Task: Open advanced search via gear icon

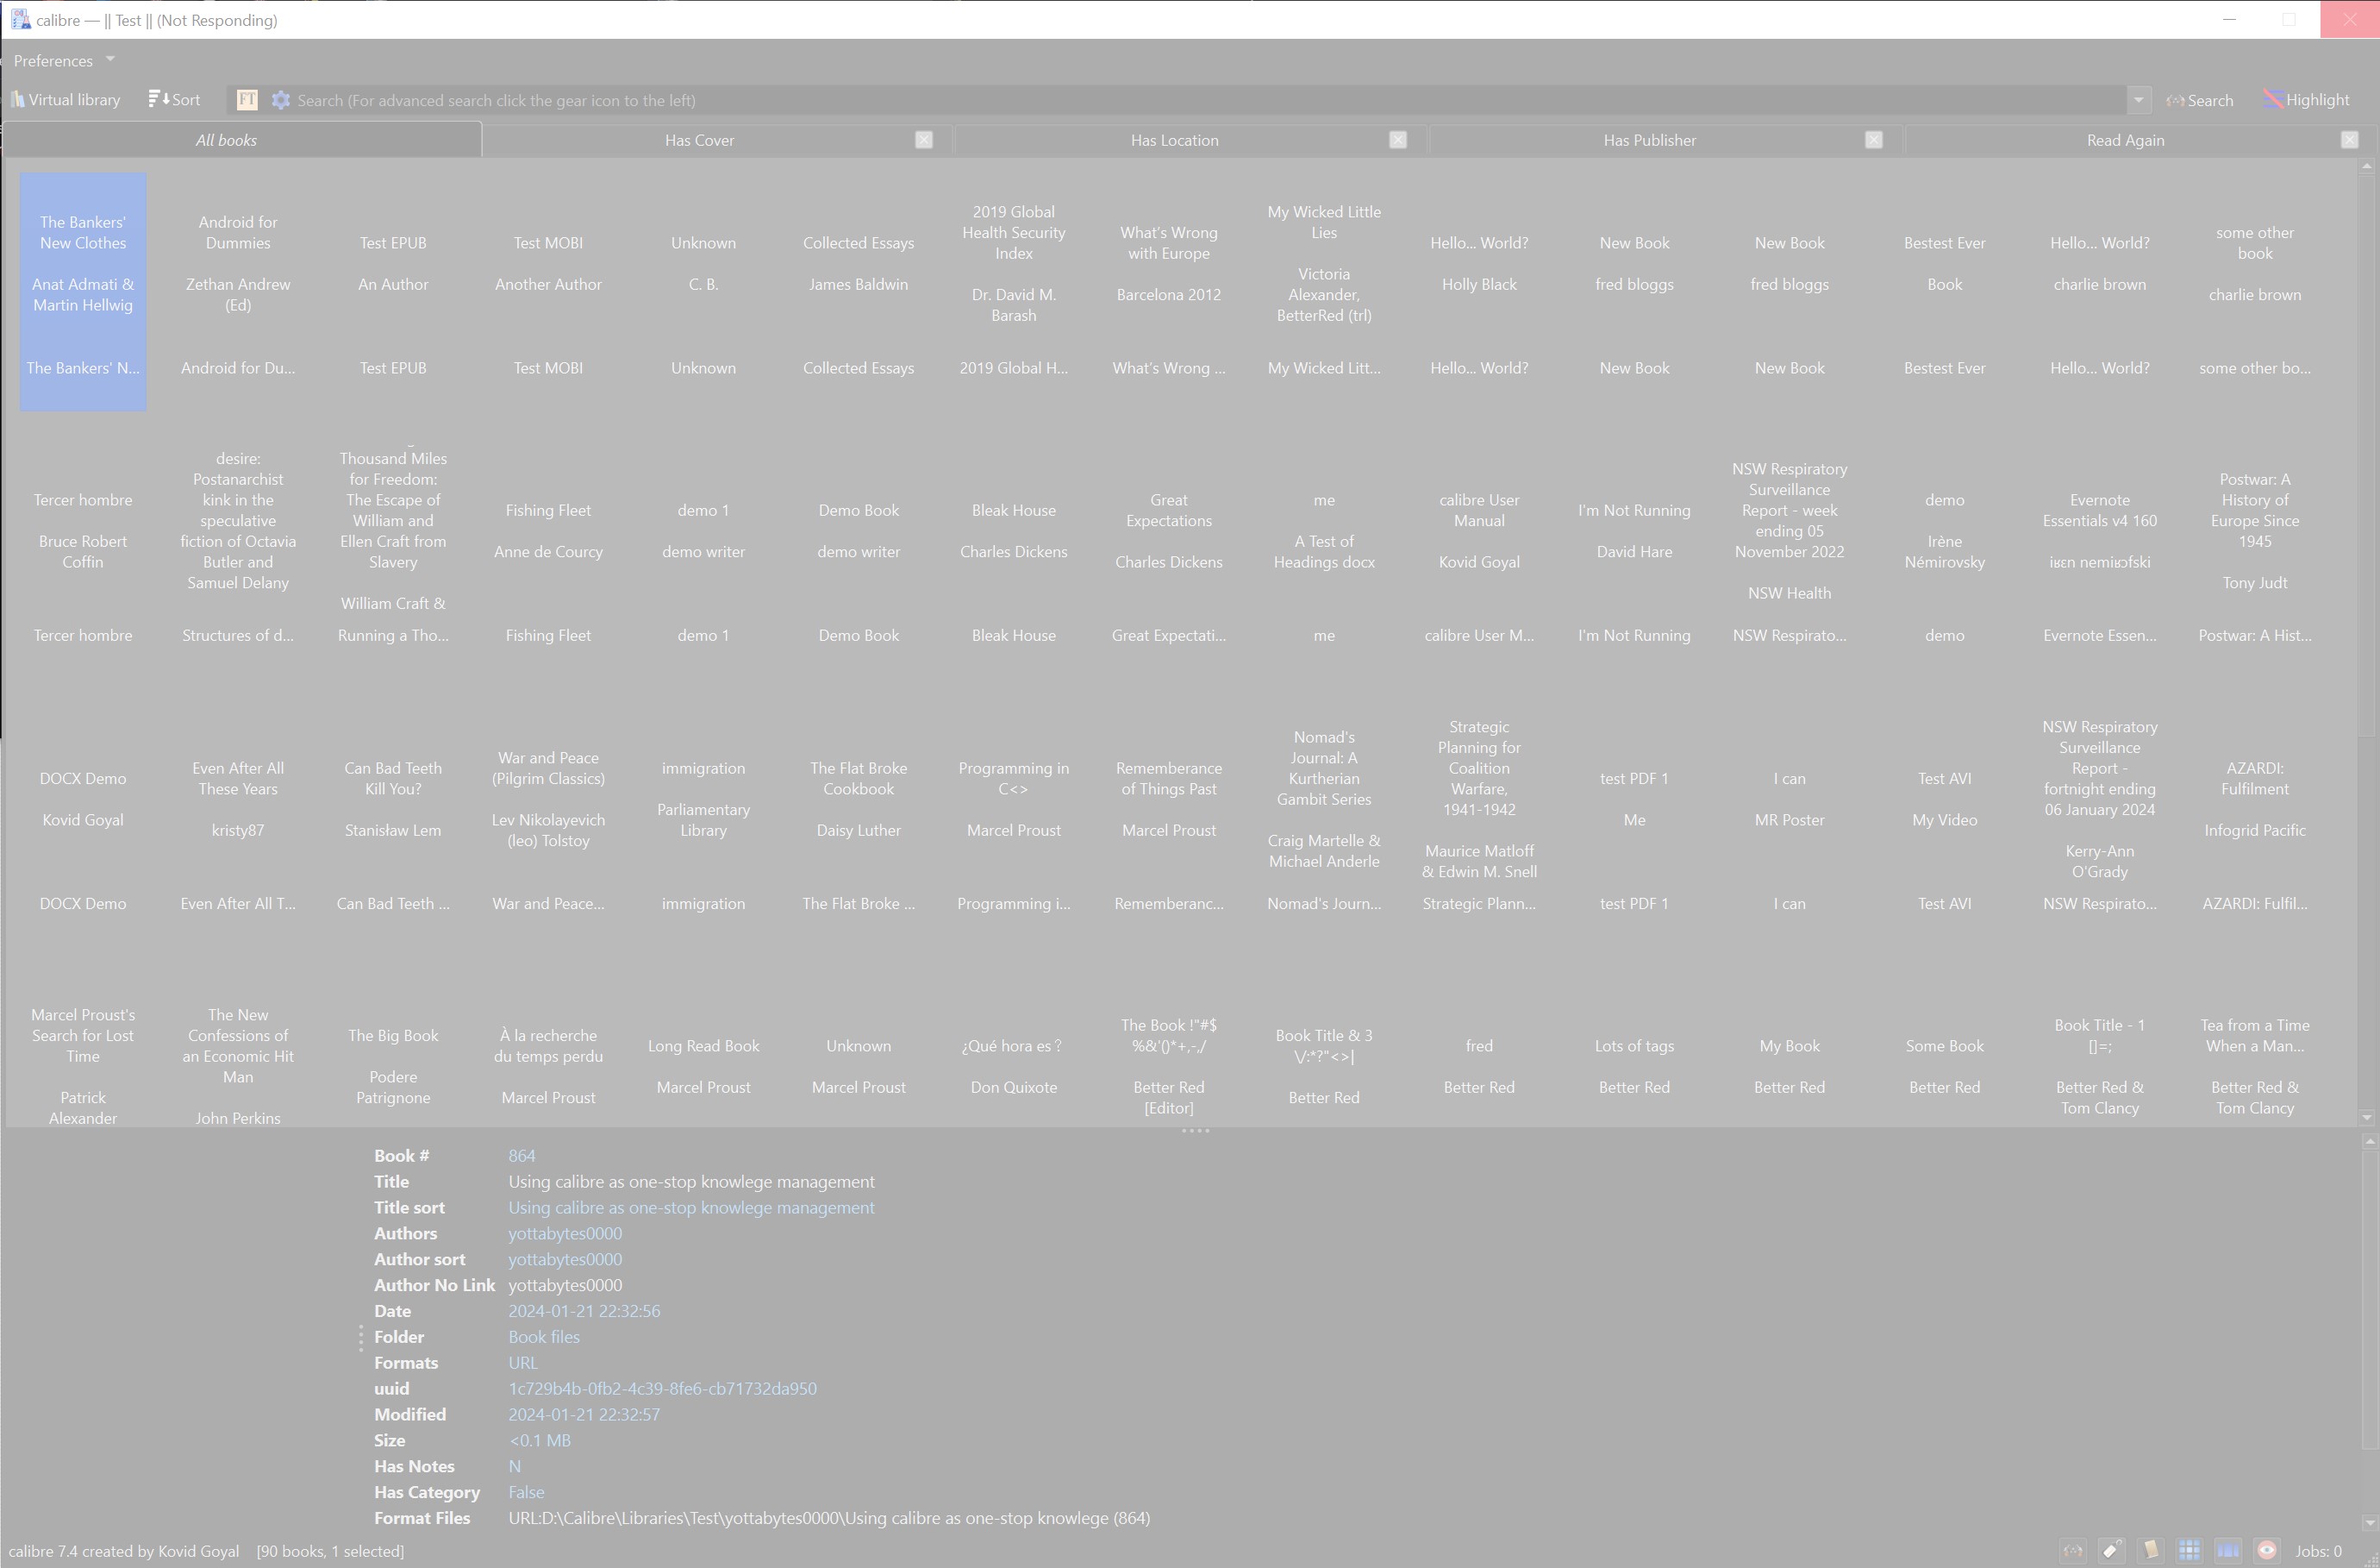Action: [281, 100]
